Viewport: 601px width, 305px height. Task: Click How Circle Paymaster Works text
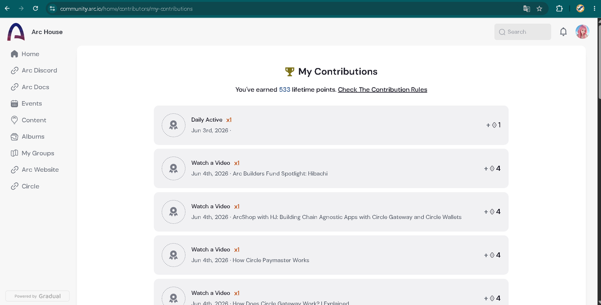coord(271,260)
